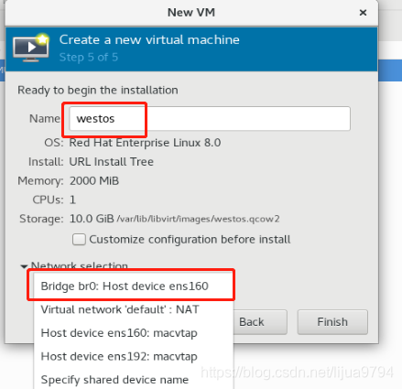This screenshot has width=402, height=389.
Task: Enable Customize configuration before install checkbox
Action: (79, 240)
